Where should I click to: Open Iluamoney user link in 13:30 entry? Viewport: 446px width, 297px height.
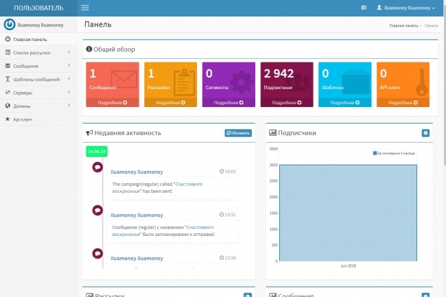pos(137,259)
